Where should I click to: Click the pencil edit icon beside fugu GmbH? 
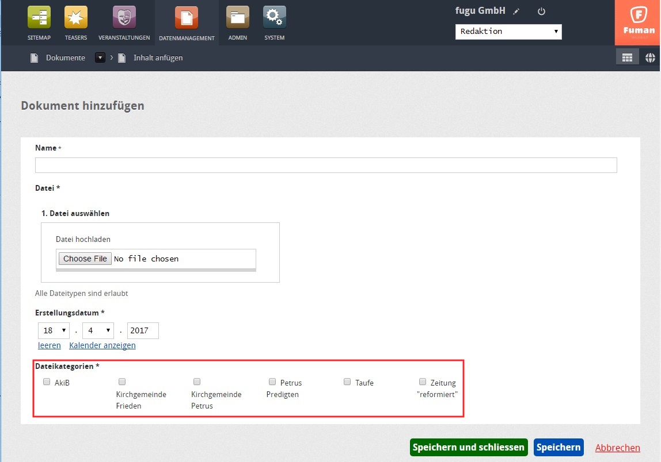coord(516,11)
